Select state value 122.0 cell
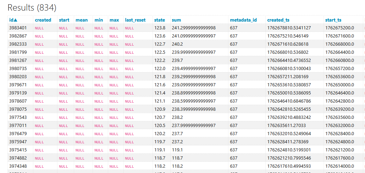This screenshot has width=365, height=173. pyautogui.click(x=160, y=69)
